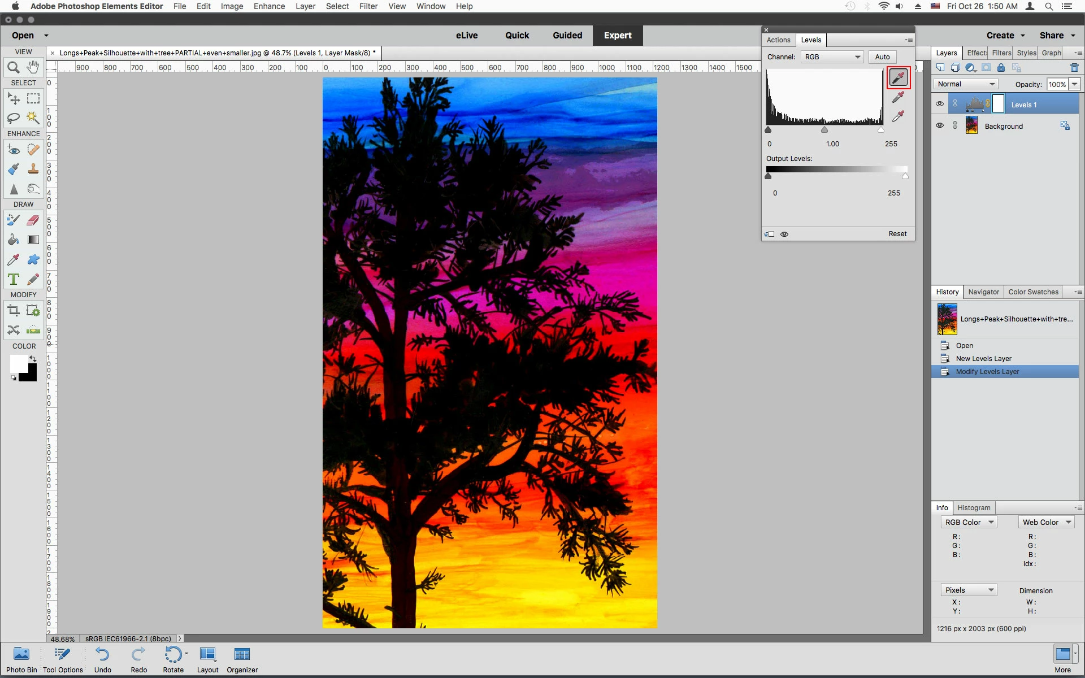Toggle Levels adjustment visibility eye icon

(784, 234)
